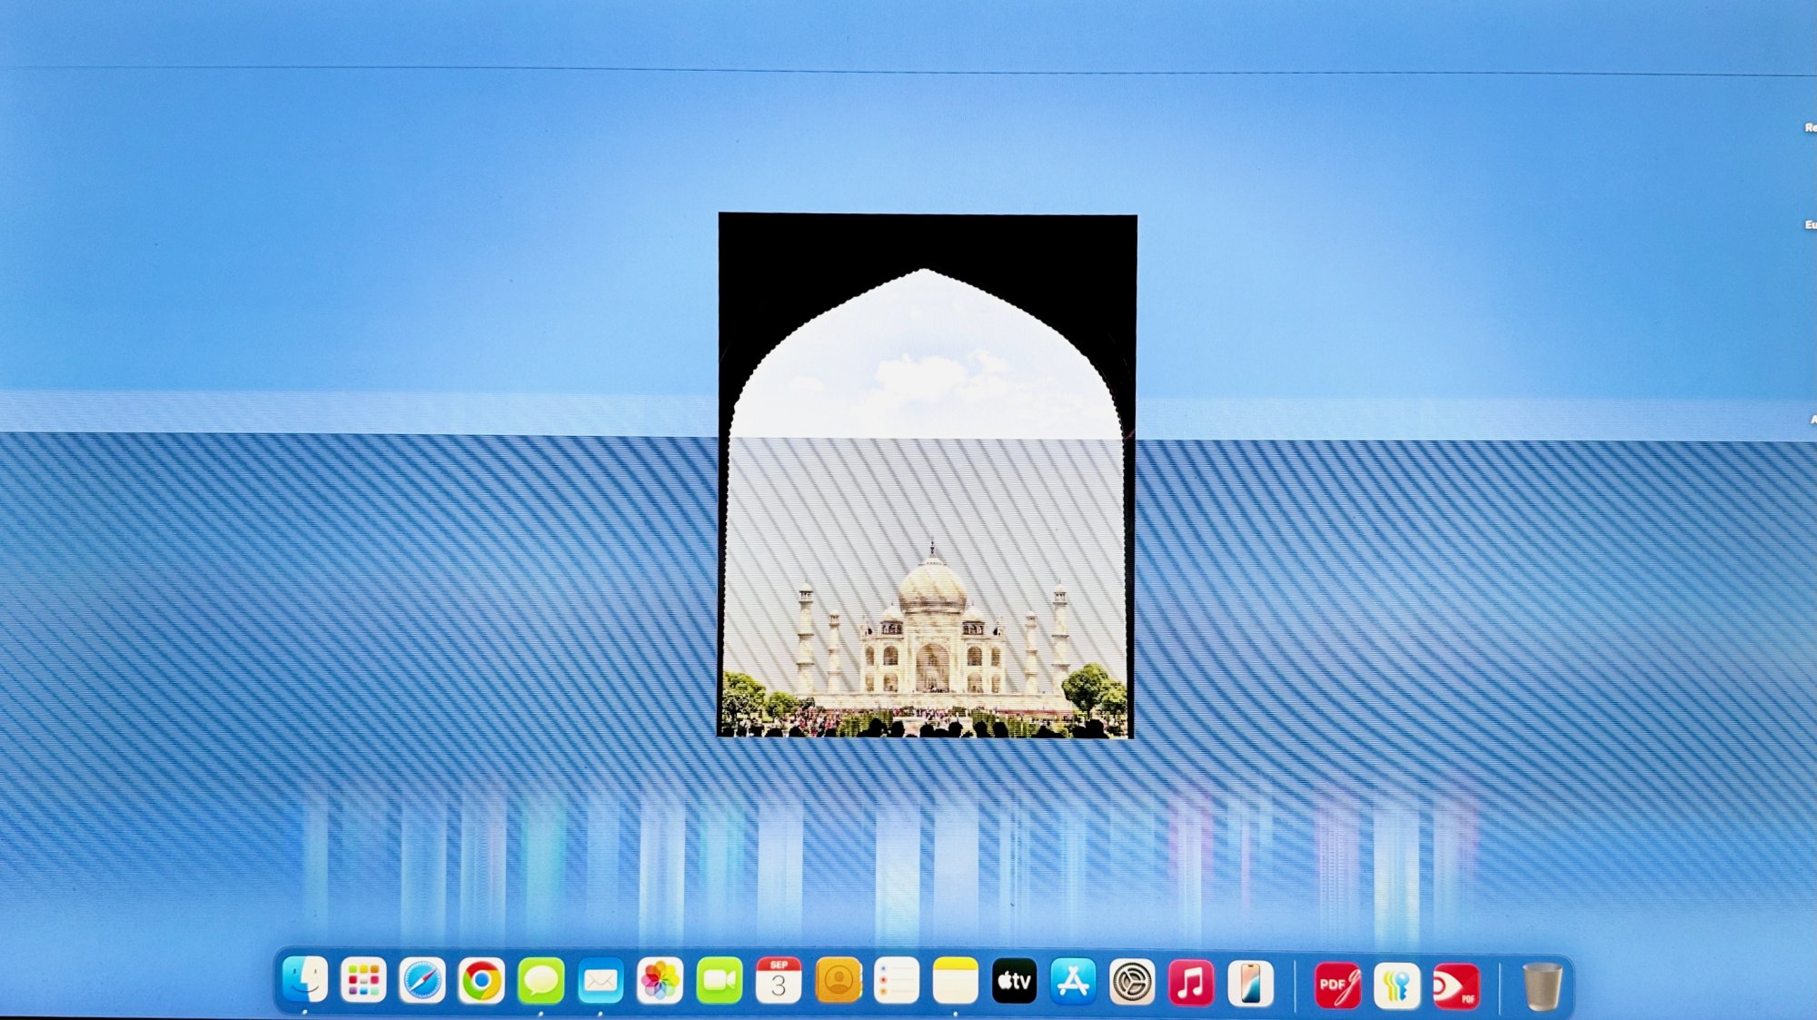Open Launchpad from the dock
Screen dimensions: 1817x1020
coord(363,981)
